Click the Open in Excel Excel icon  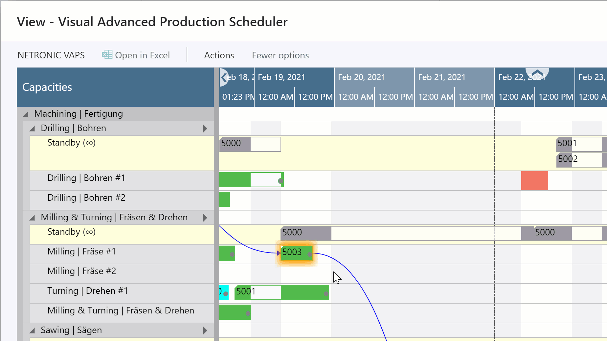pyautogui.click(x=106, y=54)
